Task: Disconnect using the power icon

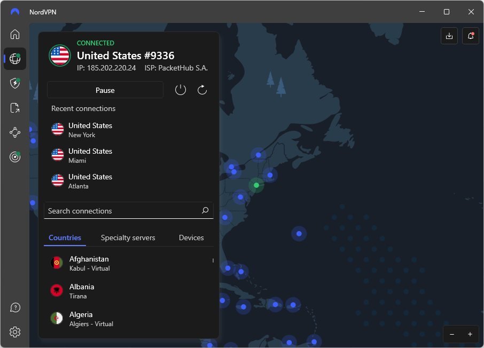Action: (181, 90)
